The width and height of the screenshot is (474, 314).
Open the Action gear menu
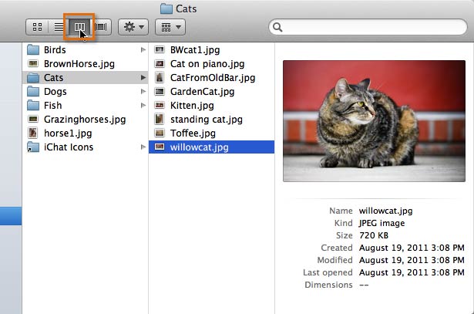(x=134, y=27)
